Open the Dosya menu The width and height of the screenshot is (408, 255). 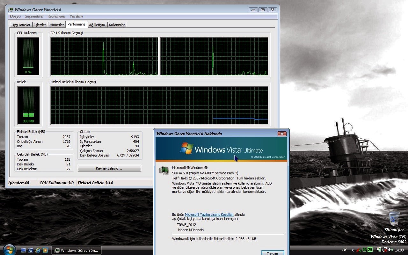[15, 16]
